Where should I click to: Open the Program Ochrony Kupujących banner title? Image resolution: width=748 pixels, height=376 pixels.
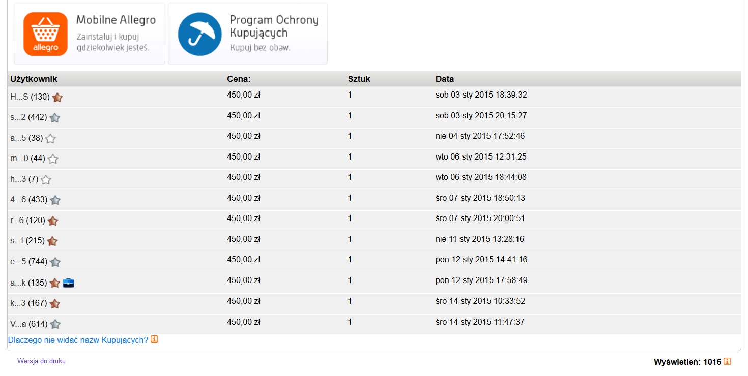click(274, 26)
